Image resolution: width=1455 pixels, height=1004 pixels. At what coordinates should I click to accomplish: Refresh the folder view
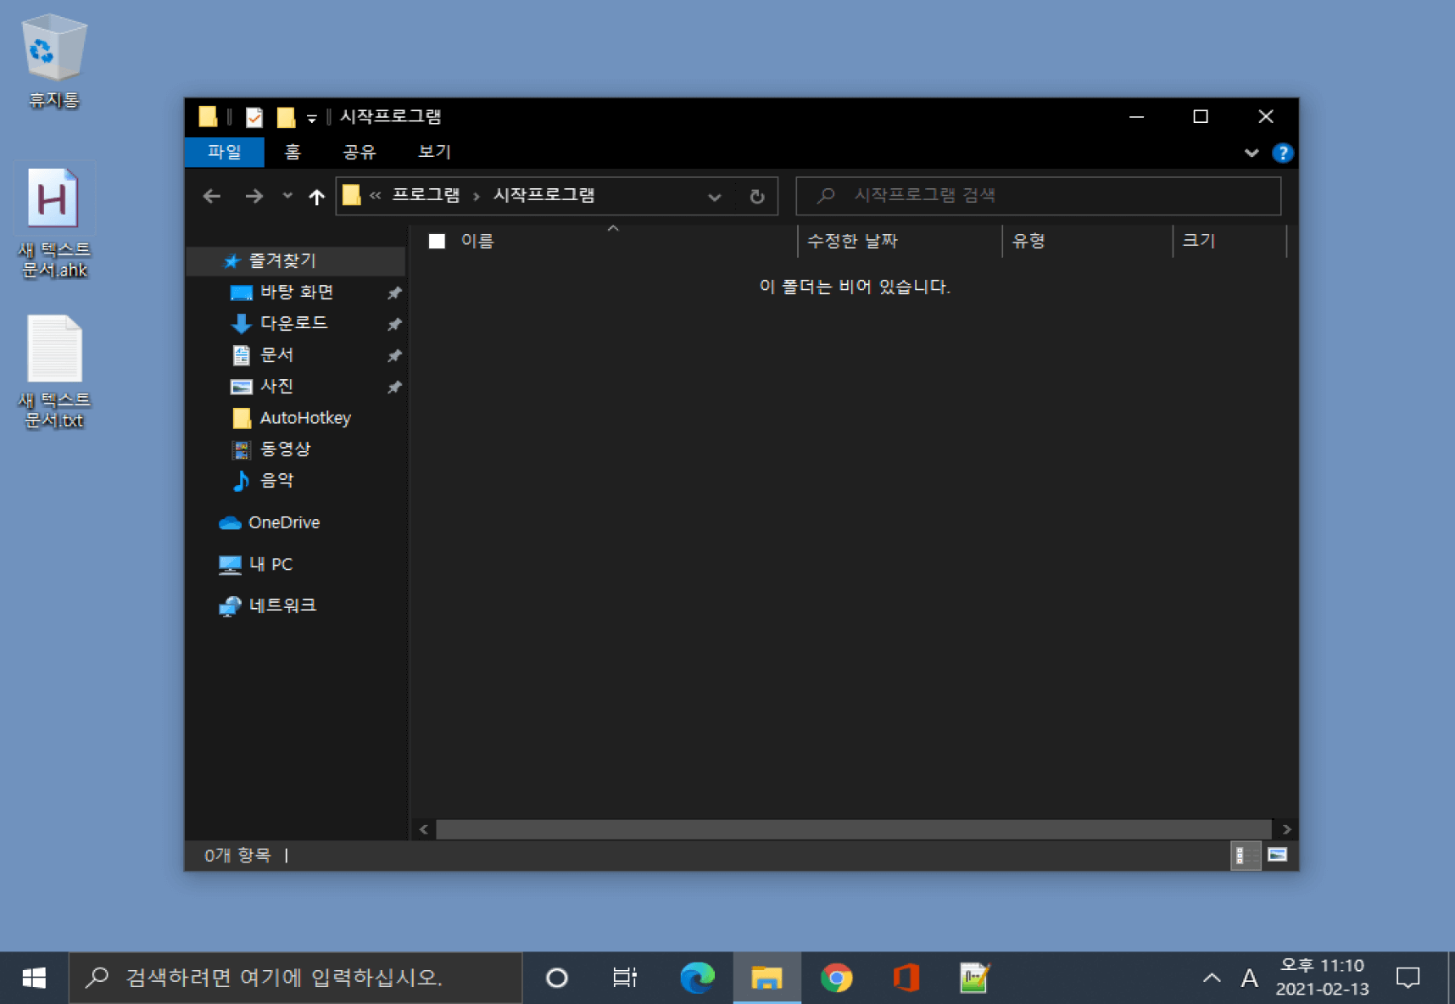click(x=757, y=196)
